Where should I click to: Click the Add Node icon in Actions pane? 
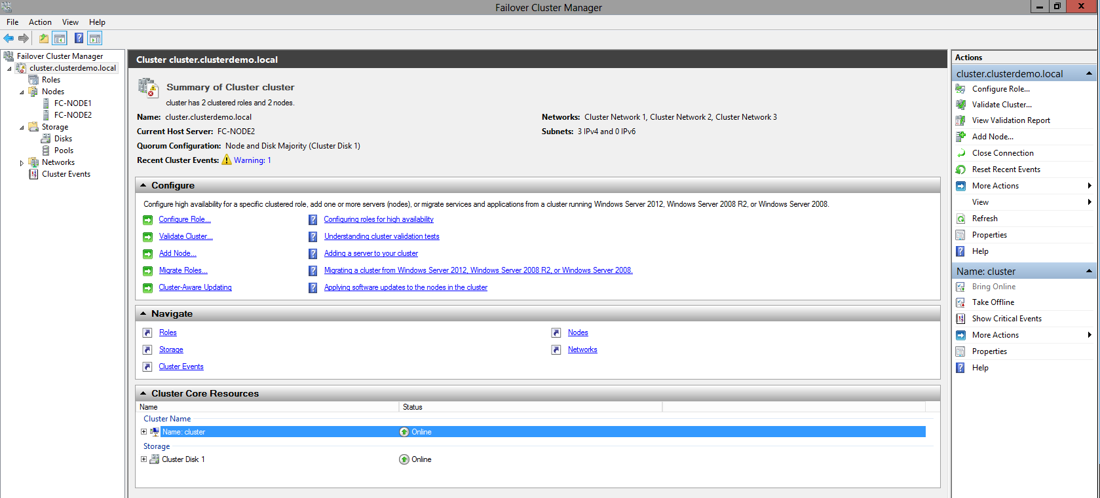click(x=960, y=137)
